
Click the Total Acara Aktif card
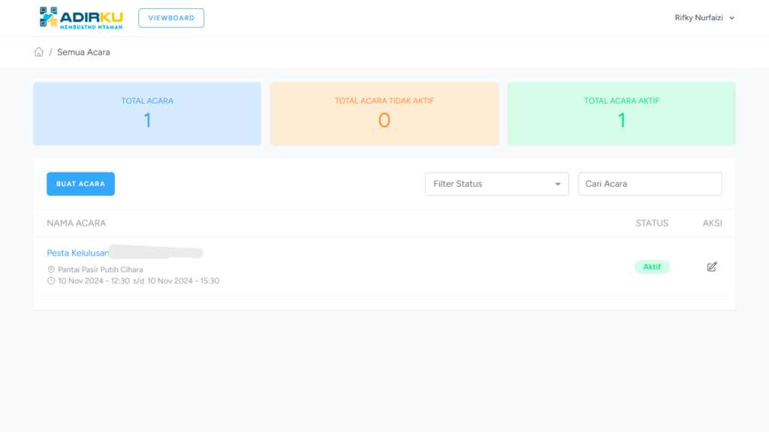[621, 113]
